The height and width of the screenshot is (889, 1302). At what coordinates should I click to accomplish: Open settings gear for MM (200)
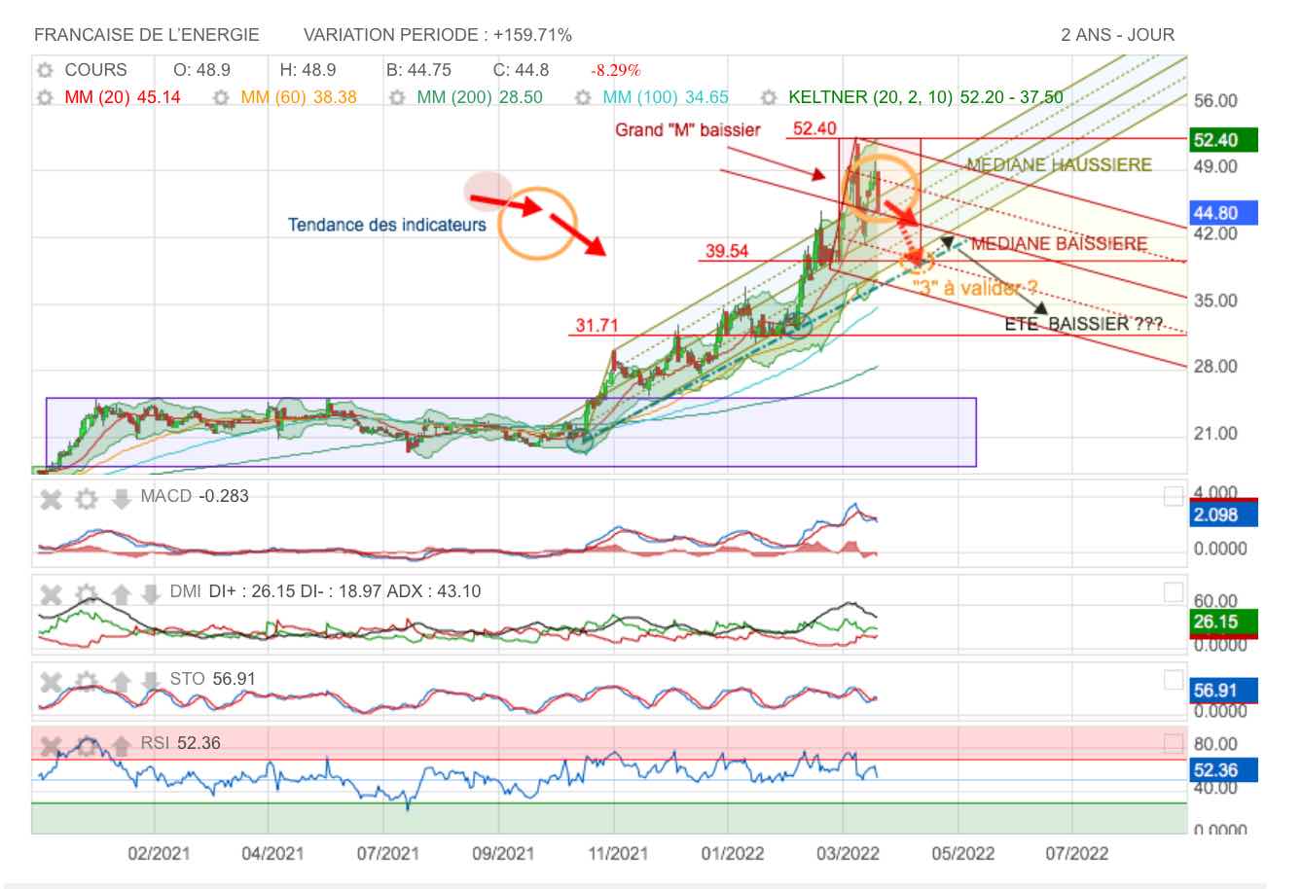pos(397,98)
